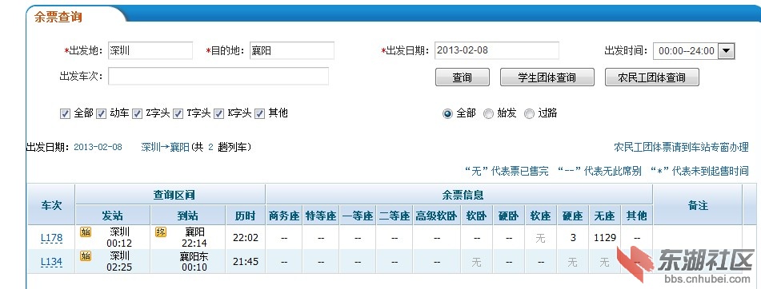
Task: Click the 硬座 column header
Action: (x=573, y=216)
